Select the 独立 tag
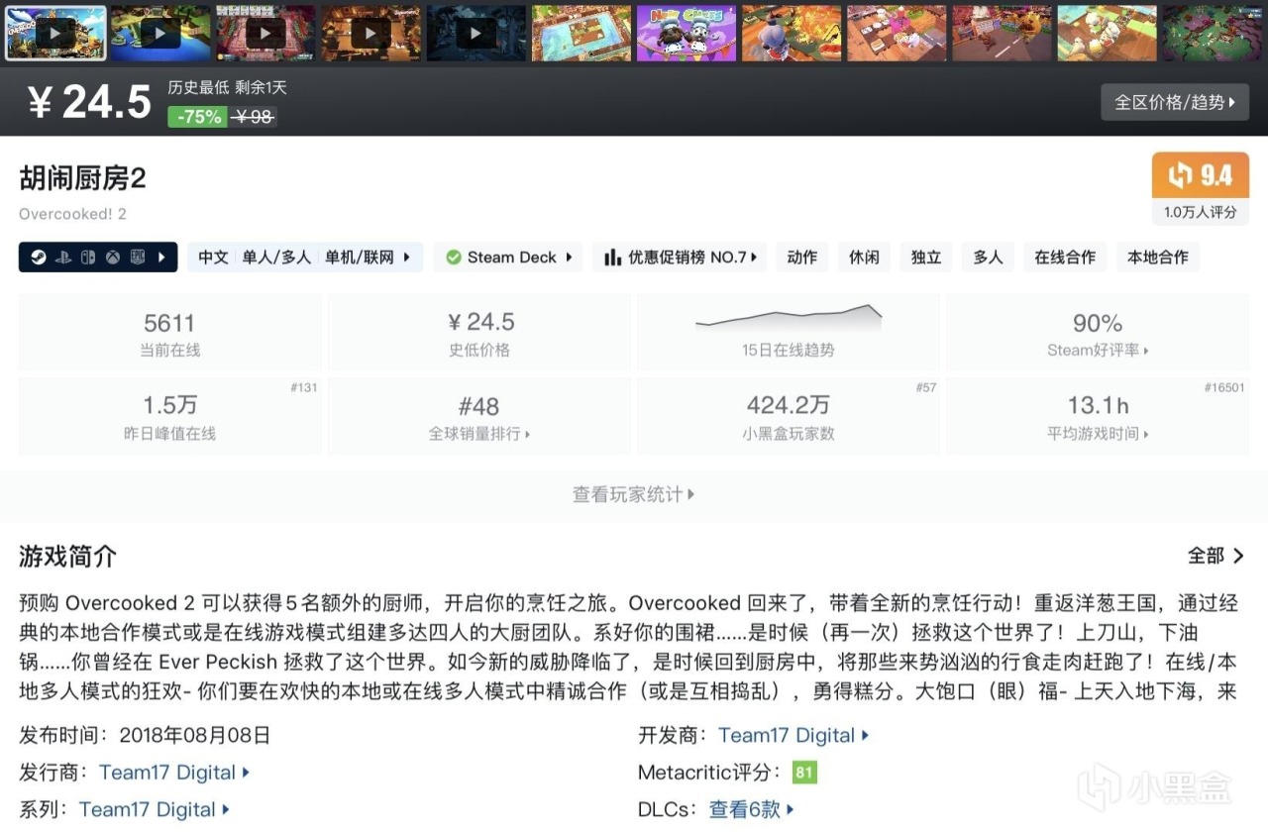Image resolution: width=1268 pixels, height=833 pixels. [926, 258]
